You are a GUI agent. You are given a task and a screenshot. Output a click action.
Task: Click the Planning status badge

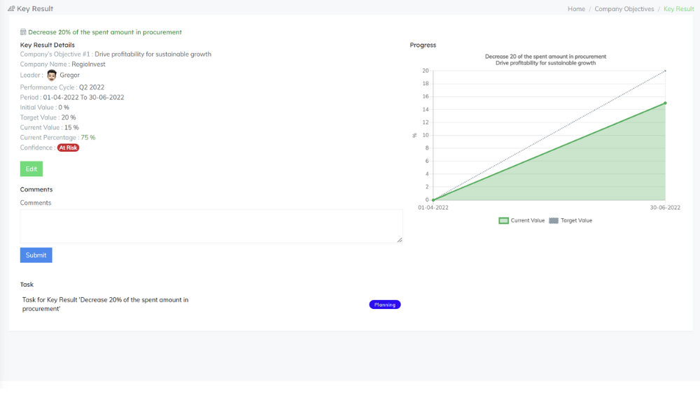(x=385, y=305)
